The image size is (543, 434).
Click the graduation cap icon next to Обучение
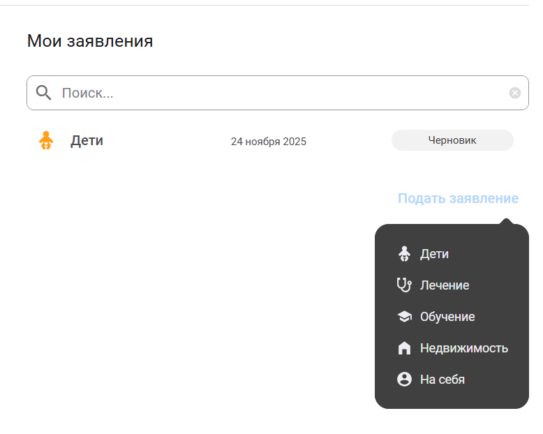click(x=404, y=317)
